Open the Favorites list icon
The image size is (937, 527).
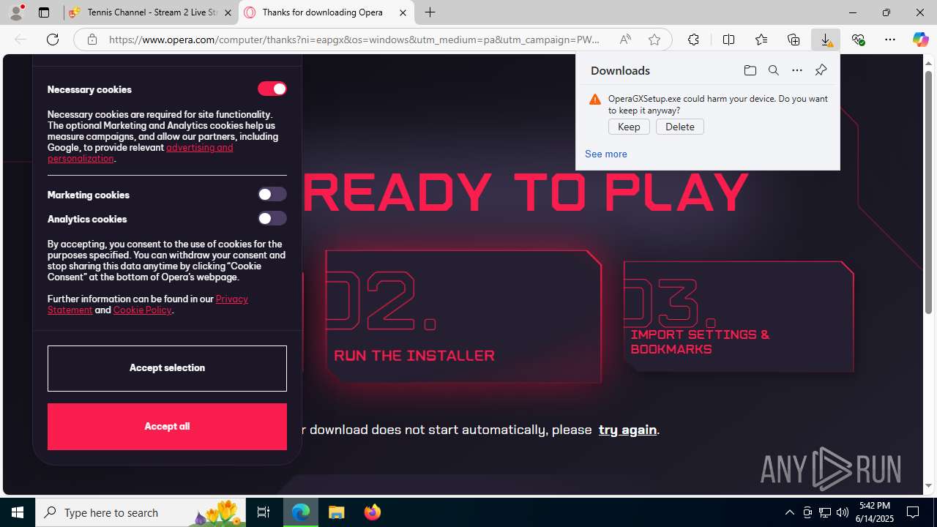pos(761,40)
